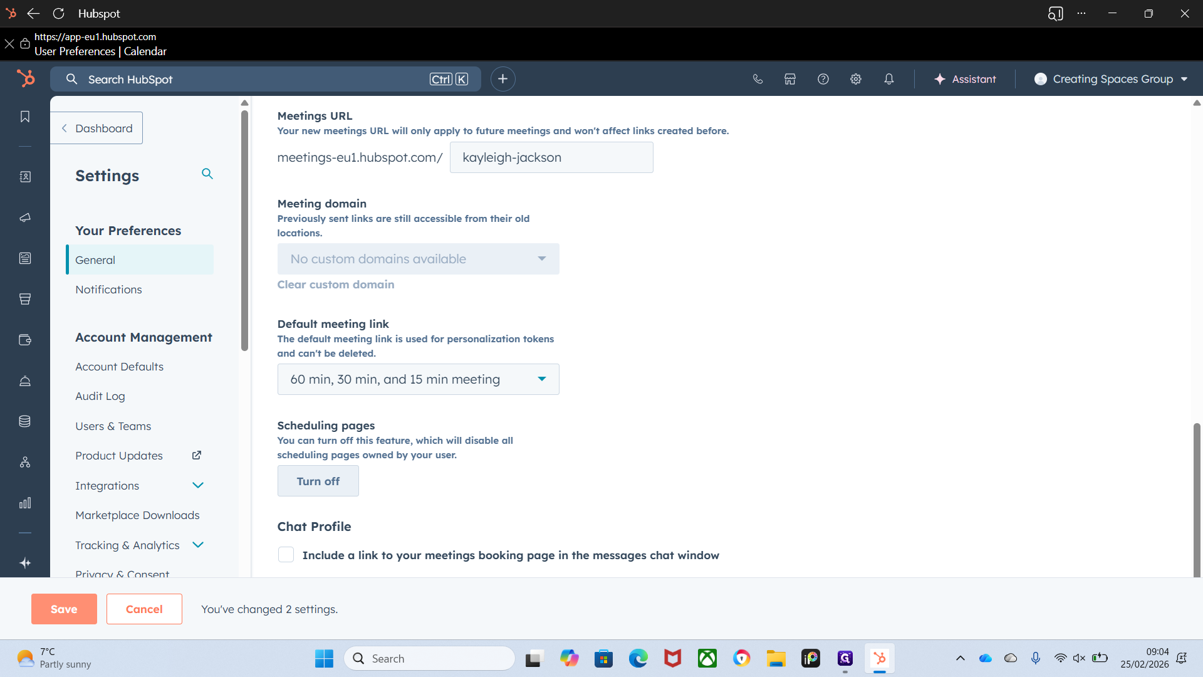Open Marketplace Downloads settings
Viewport: 1203px width, 677px height.
click(137, 515)
